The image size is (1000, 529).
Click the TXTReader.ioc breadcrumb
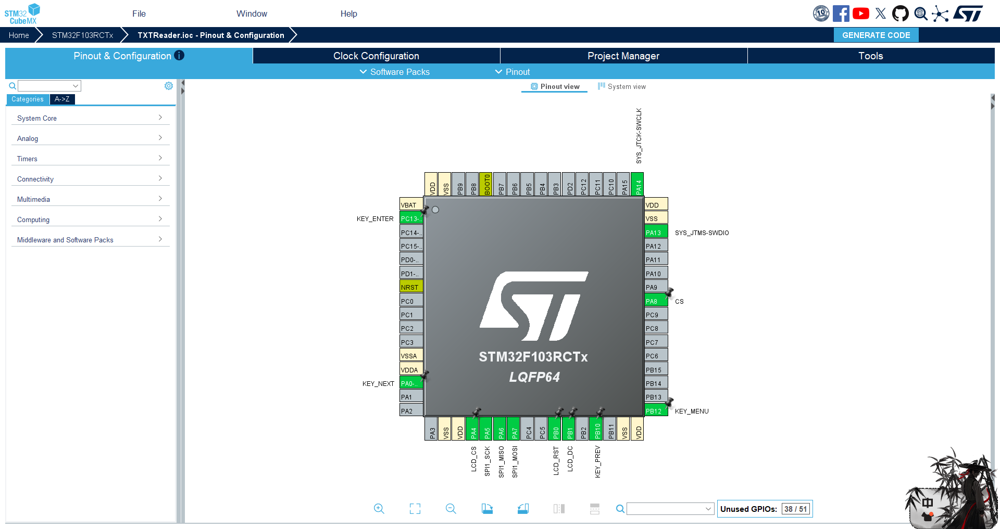(211, 35)
